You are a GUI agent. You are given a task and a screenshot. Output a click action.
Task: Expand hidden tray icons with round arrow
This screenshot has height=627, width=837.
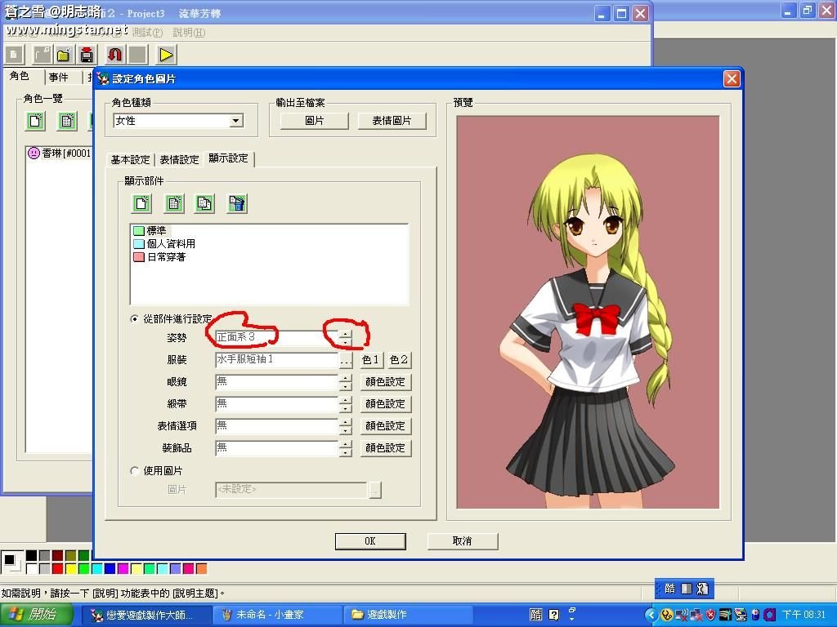click(x=651, y=615)
